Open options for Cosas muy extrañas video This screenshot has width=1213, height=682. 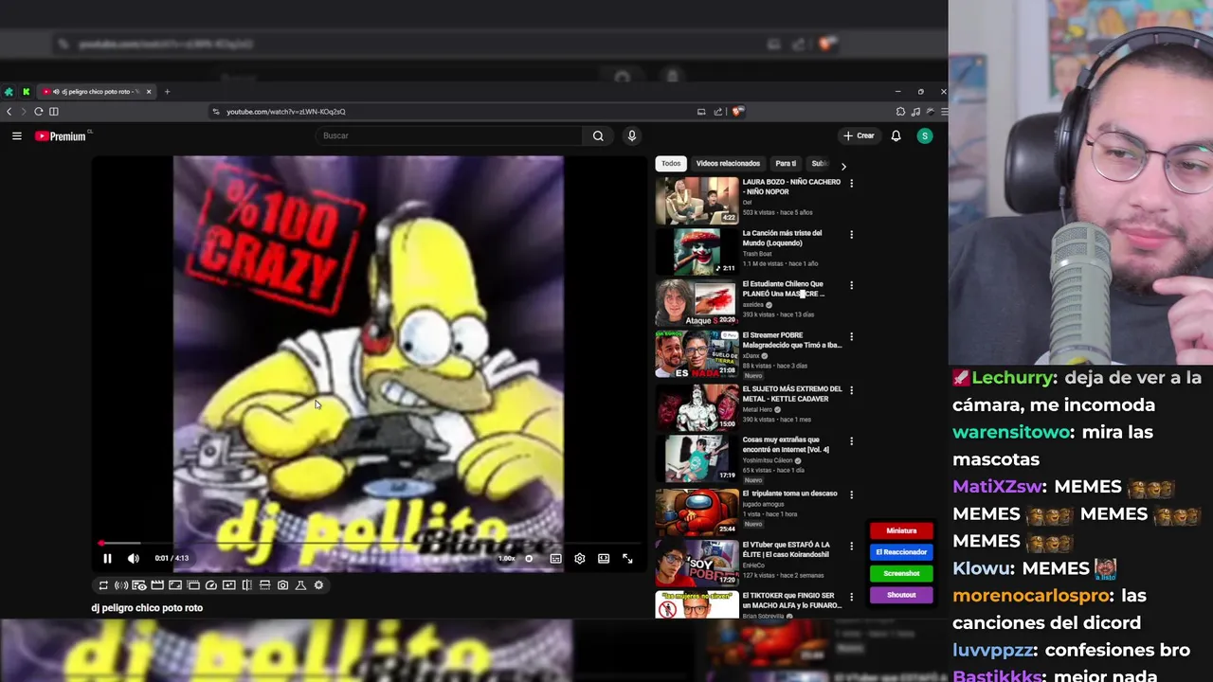[x=851, y=441]
